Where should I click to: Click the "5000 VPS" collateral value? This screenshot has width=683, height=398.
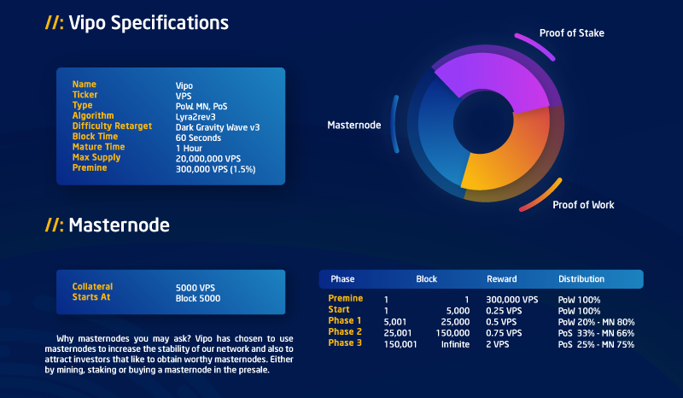pyautogui.click(x=196, y=288)
